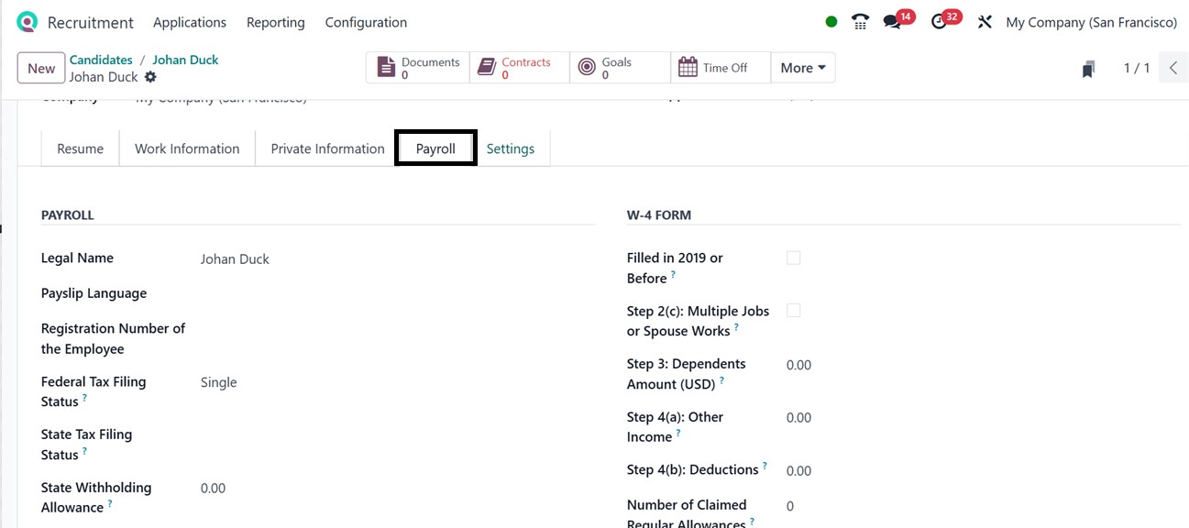Open the Contracts smart button
1189x528 pixels.
pyautogui.click(x=518, y=68)
